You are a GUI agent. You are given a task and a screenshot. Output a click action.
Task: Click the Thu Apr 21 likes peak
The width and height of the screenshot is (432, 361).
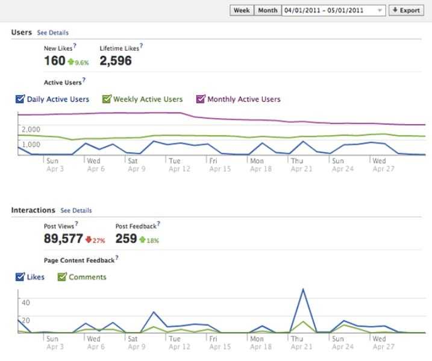(x=303, y=289)
